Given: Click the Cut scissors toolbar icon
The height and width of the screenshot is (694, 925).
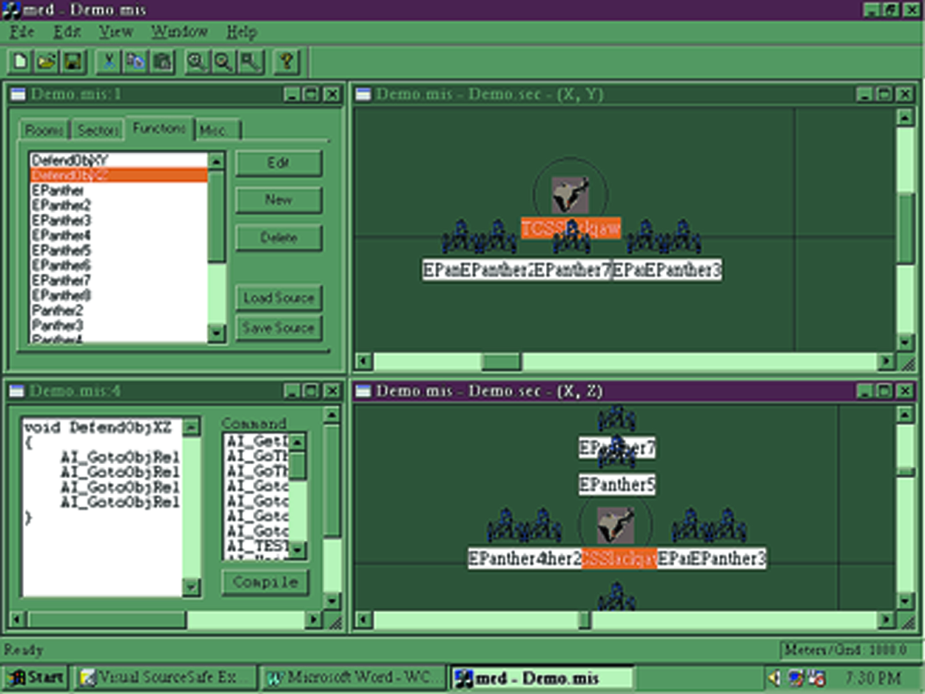Looking at the screenshot, I should click(x=109, y=62).
